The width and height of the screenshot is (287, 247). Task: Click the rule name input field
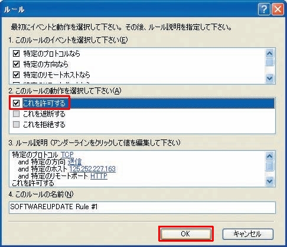point(142,207)
